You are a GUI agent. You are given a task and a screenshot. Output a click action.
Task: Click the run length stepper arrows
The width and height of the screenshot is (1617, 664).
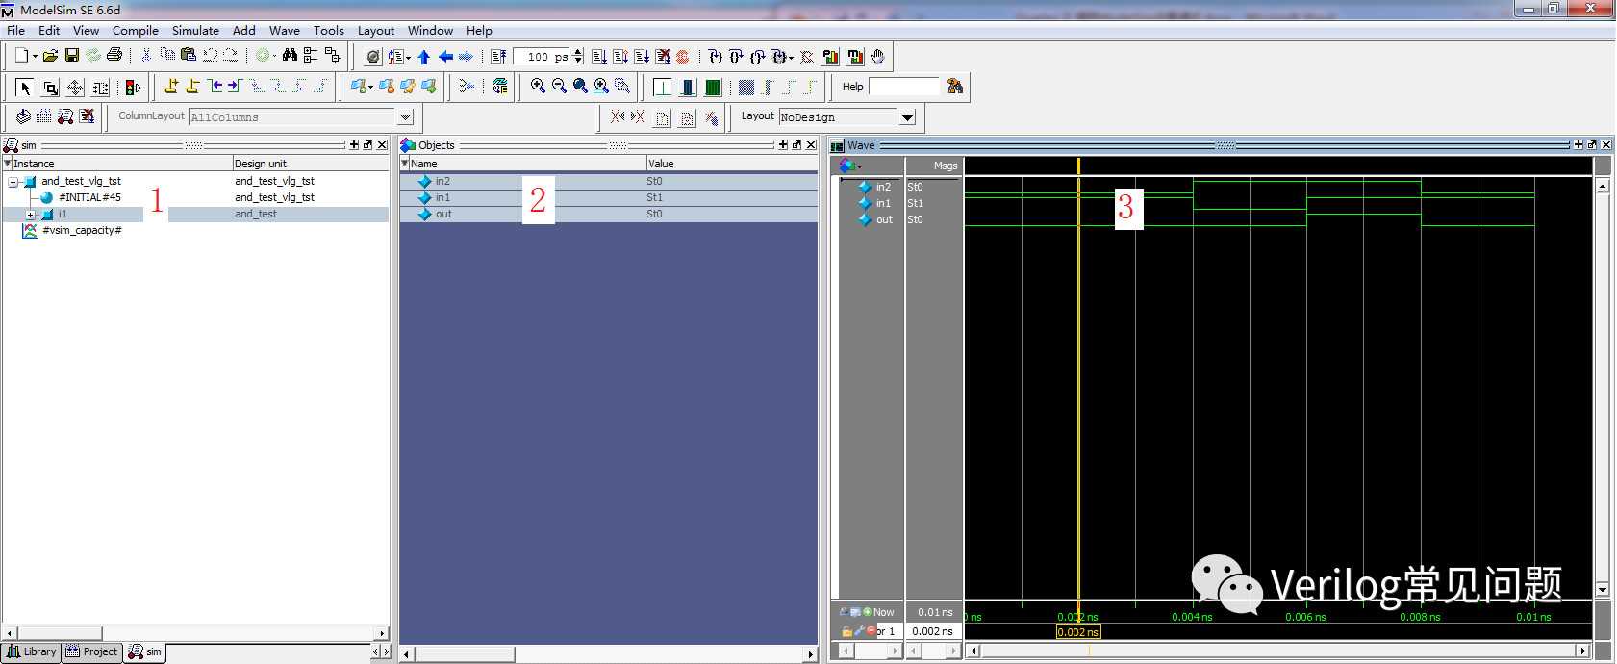click(x=578, y=57)
